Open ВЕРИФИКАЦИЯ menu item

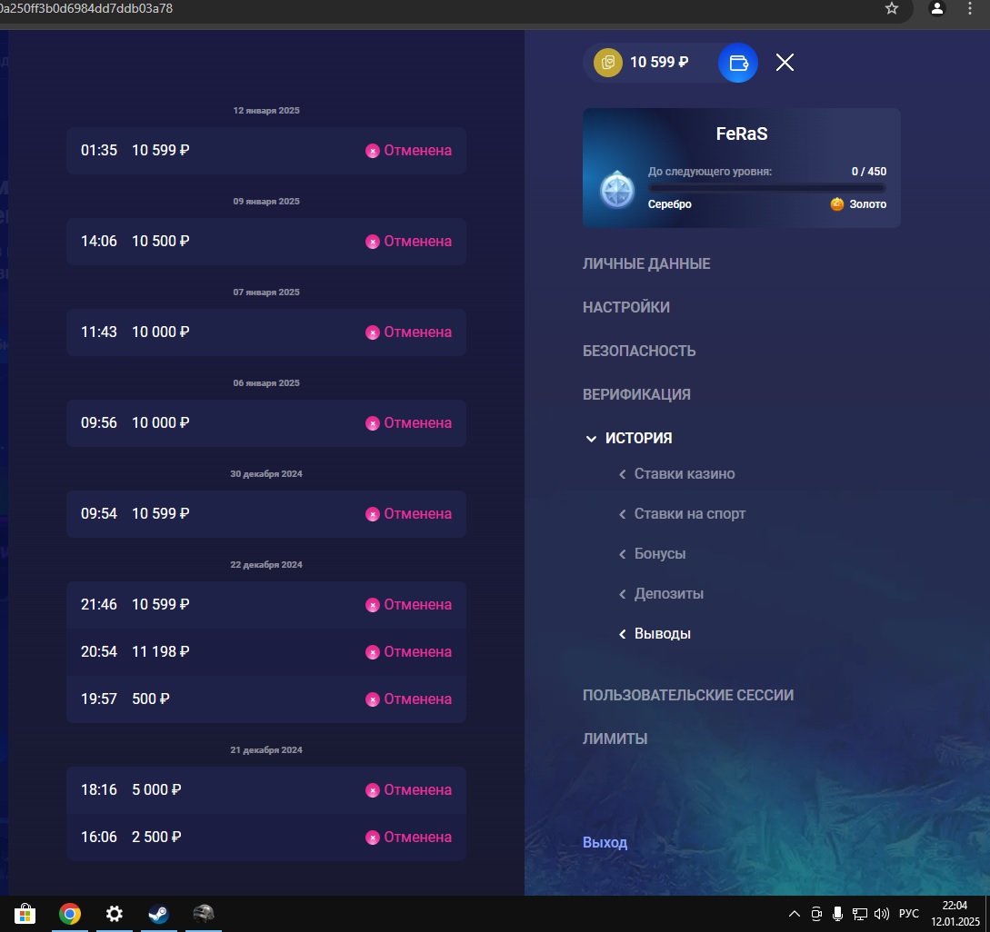coord(636,394)
